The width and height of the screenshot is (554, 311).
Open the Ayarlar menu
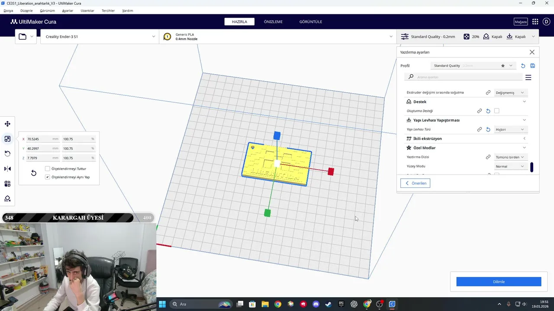point(68,10)
